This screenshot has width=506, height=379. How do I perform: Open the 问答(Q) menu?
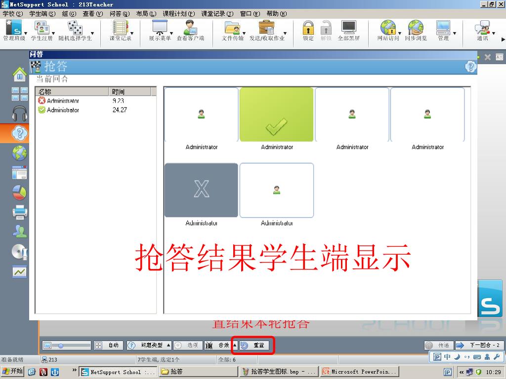pos(120,13)
